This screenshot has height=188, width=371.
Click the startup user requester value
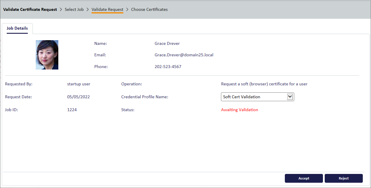[x=79, y=84]
